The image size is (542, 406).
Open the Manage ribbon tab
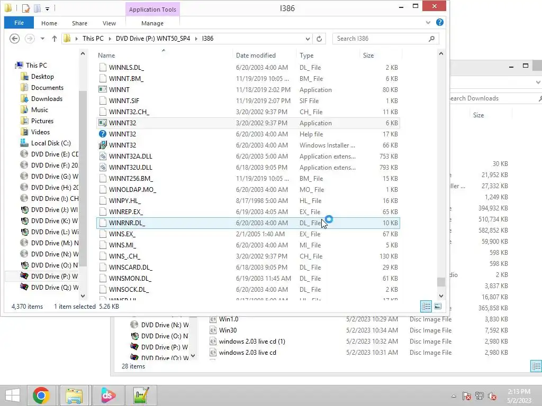click(x=152, y=23)
